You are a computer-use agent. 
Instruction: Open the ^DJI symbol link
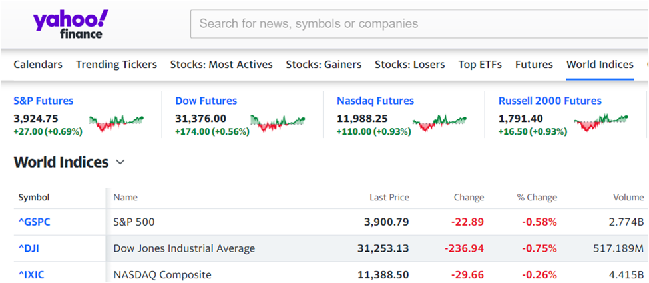pyautogui.click(x=29, y=248)
